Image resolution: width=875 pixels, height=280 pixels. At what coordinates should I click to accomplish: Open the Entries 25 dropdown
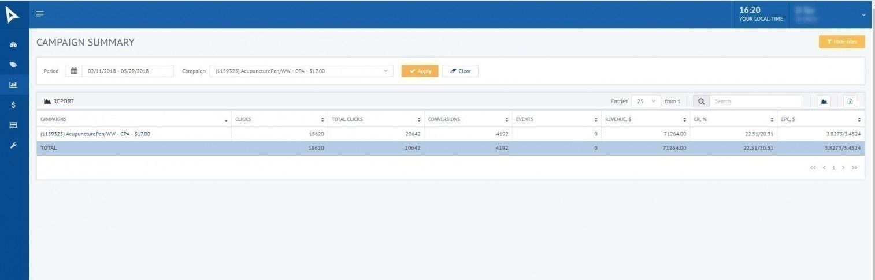coord(646,101)
